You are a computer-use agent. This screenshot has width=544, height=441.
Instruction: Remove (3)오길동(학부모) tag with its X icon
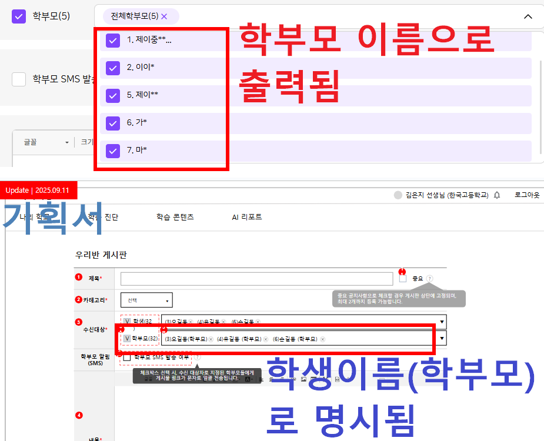click(x=212, y=339)
